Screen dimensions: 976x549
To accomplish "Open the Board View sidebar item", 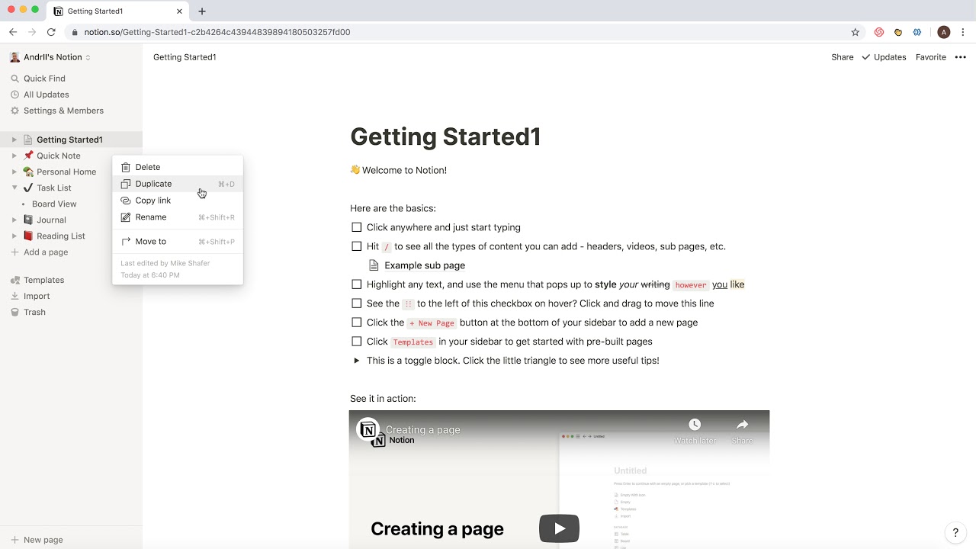I will point(54,204).
